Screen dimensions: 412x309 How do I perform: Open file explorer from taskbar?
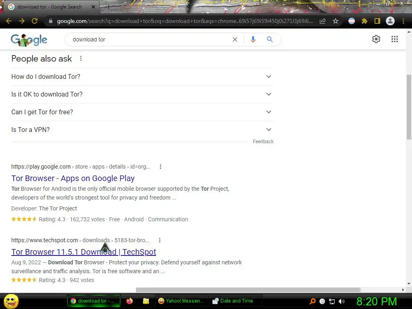(146, 301)
